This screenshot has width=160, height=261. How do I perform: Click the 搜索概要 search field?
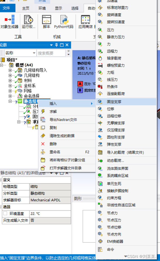click(51, 53)
